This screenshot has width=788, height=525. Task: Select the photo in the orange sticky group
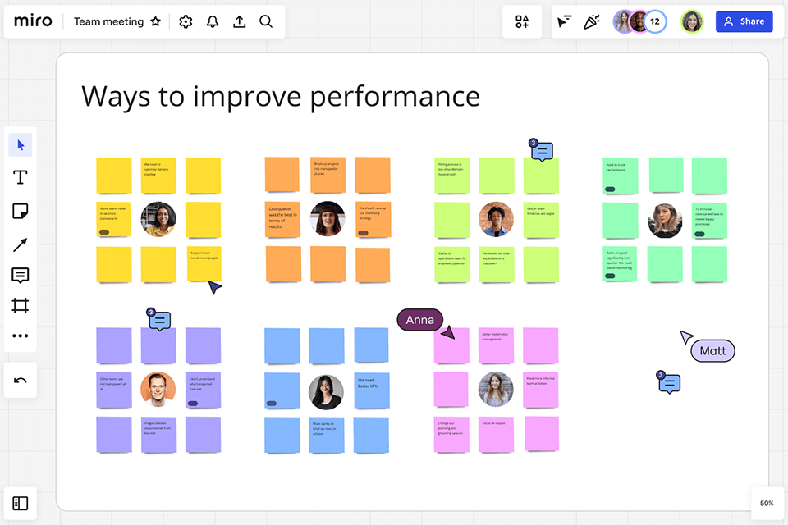[x=328, y=219]
